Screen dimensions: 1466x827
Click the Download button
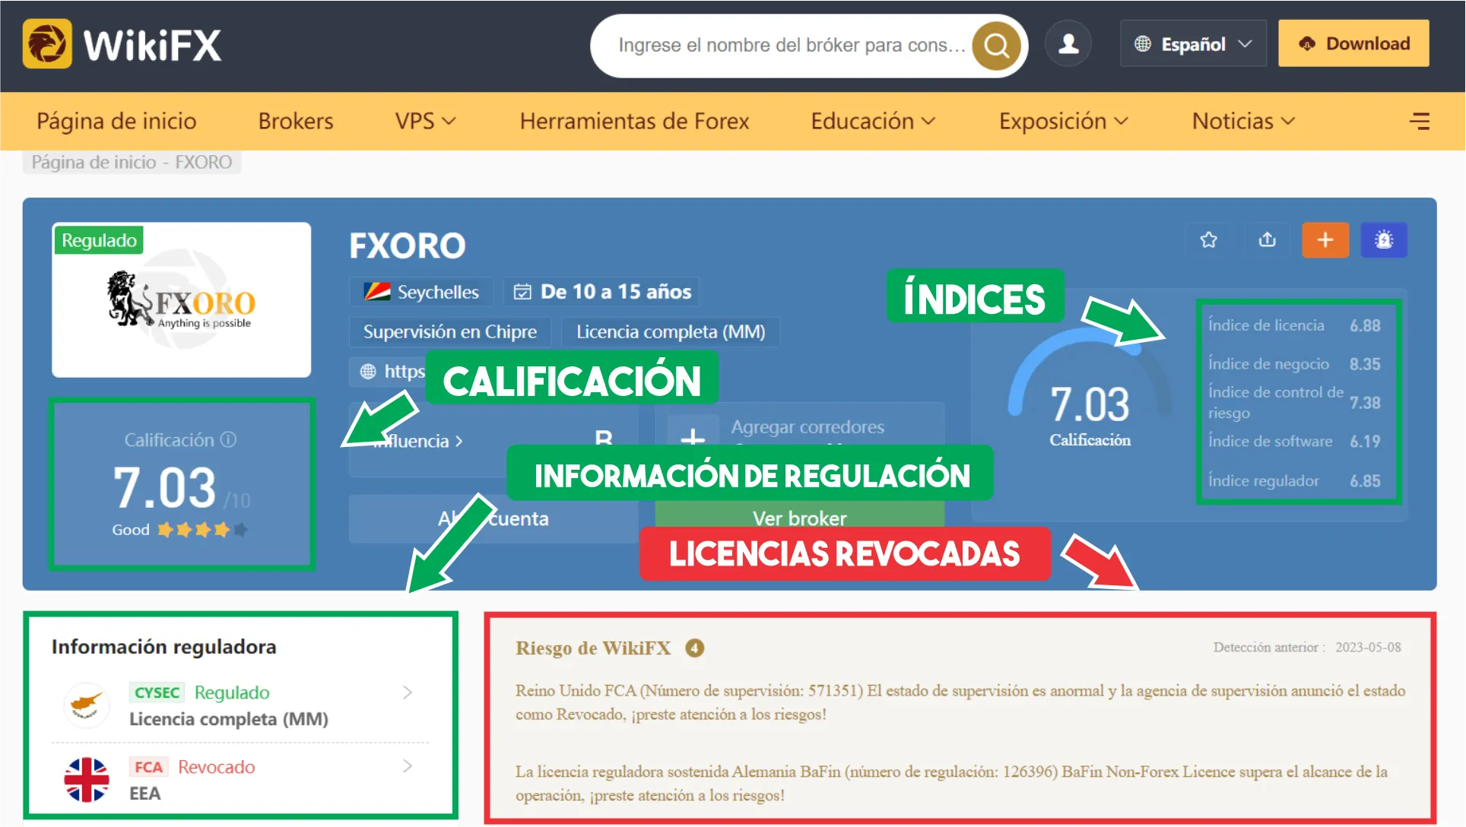1353,43
